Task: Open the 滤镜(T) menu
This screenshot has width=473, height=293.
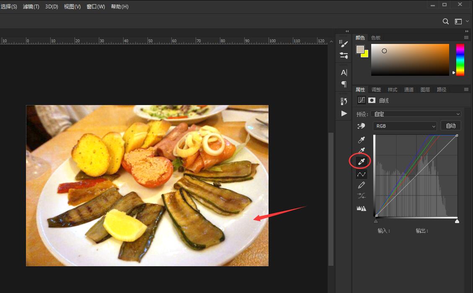Action: coord(31,7)
